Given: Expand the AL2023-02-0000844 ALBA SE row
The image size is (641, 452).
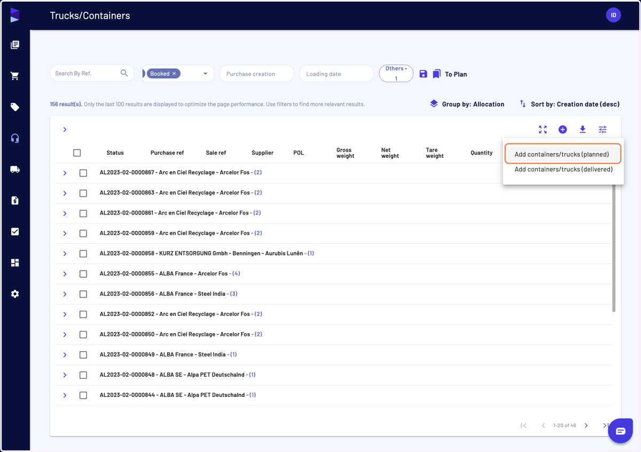Looking at the screenshot, I should coord(65,395).
